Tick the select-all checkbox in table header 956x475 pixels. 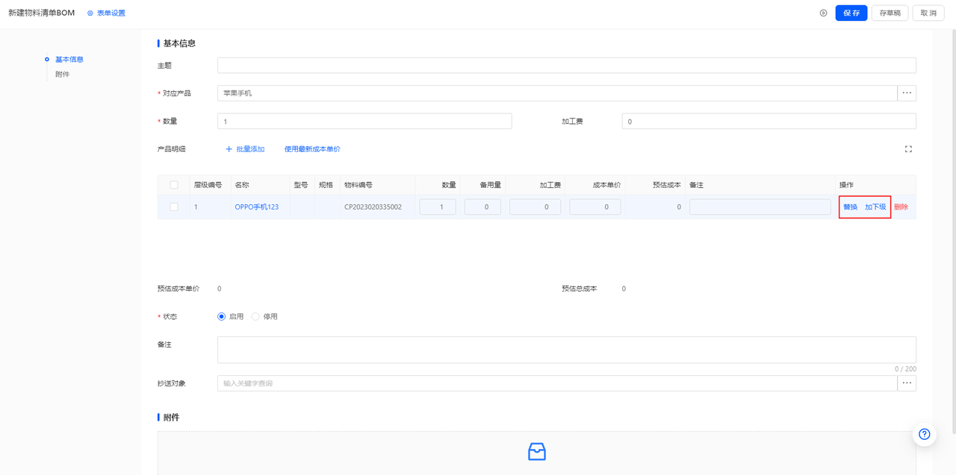[x=174, y=185]
